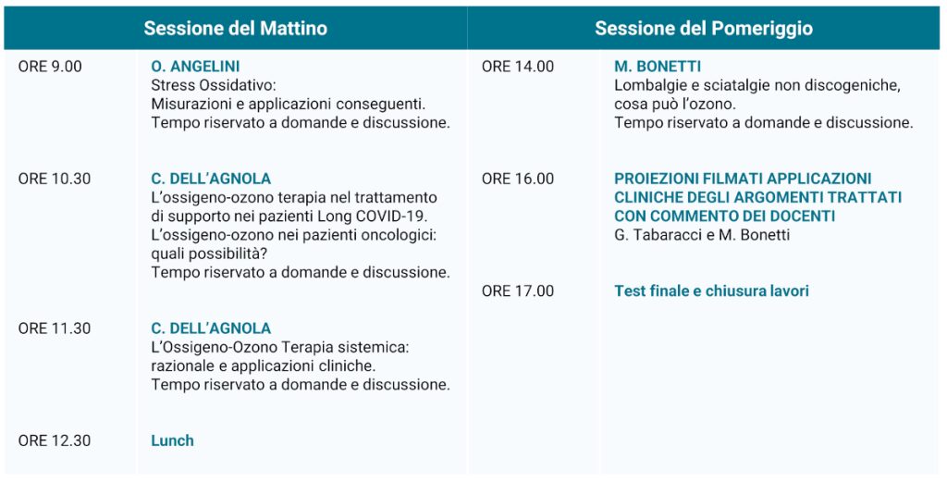Screen dimensions: 947x483
Task: Click the ORE 17.00 time label
Action: coord(518,291)
